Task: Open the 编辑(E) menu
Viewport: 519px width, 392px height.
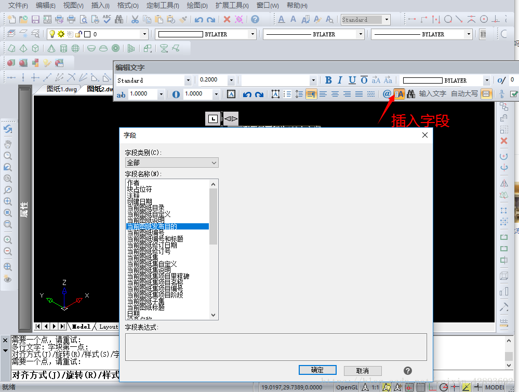Action: [45, 5]
